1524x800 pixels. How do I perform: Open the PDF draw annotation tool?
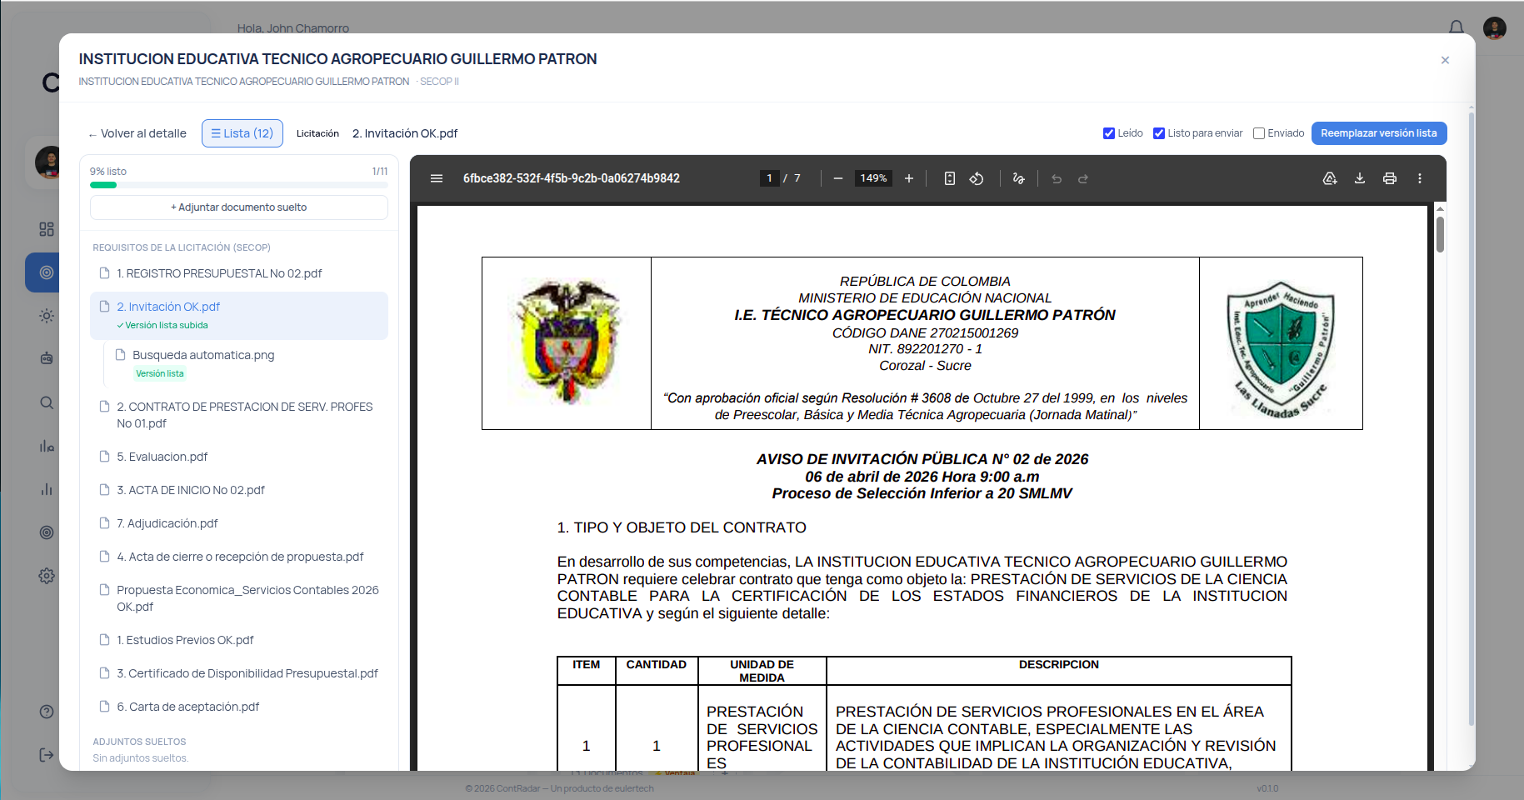[1018, 178]
